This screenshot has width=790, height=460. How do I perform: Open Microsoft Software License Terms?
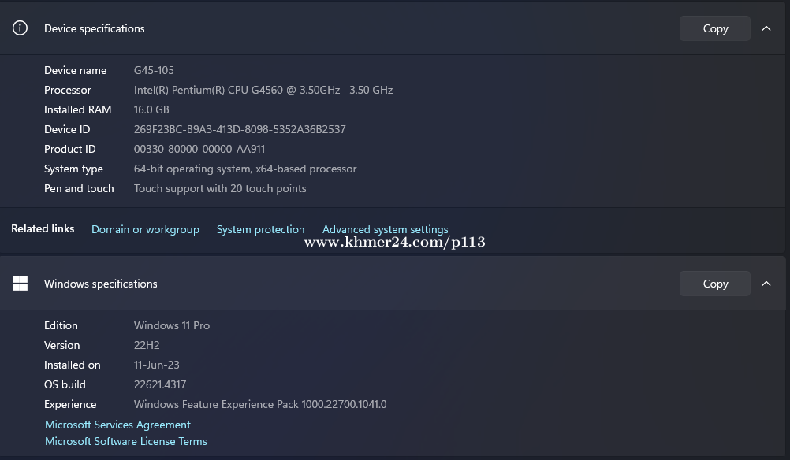click(x=126, y=441)
